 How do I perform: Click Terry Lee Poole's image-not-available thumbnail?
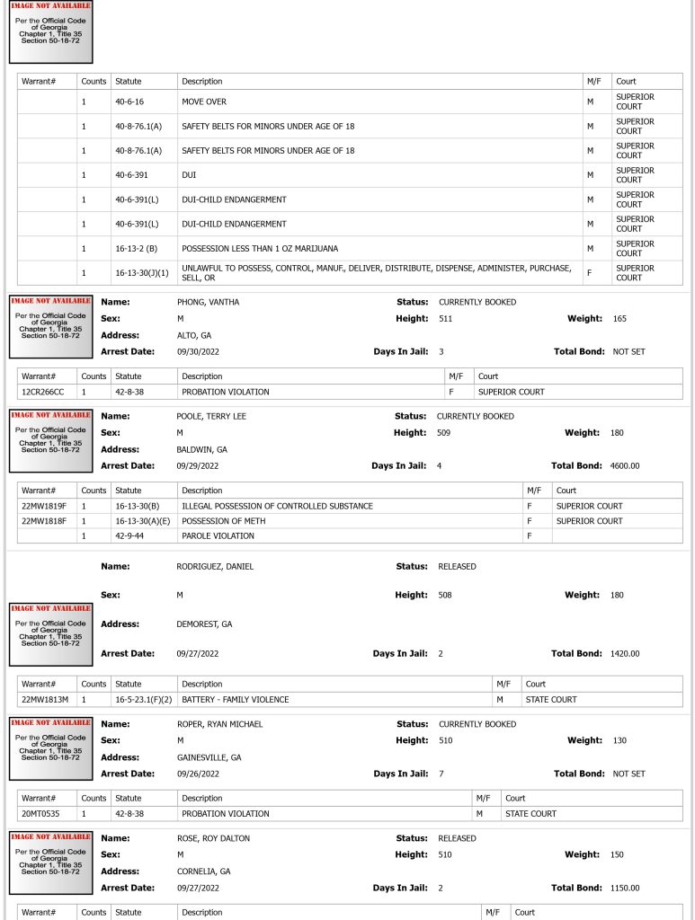[51, 441]
